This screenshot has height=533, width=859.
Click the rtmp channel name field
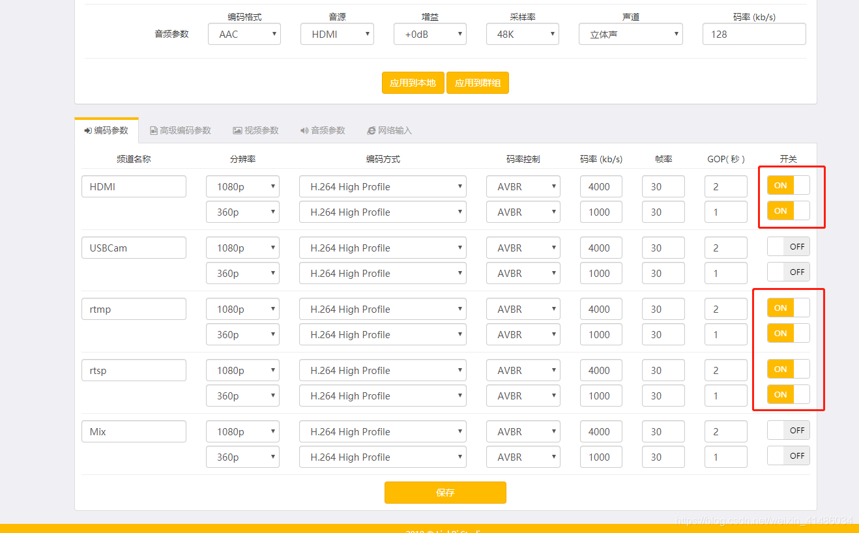(x=134, y=309)
